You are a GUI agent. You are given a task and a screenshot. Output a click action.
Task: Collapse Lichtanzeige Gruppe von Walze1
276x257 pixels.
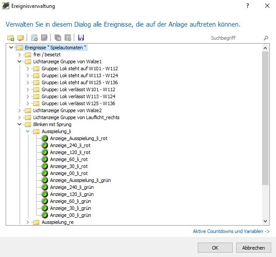click(19, 62)
